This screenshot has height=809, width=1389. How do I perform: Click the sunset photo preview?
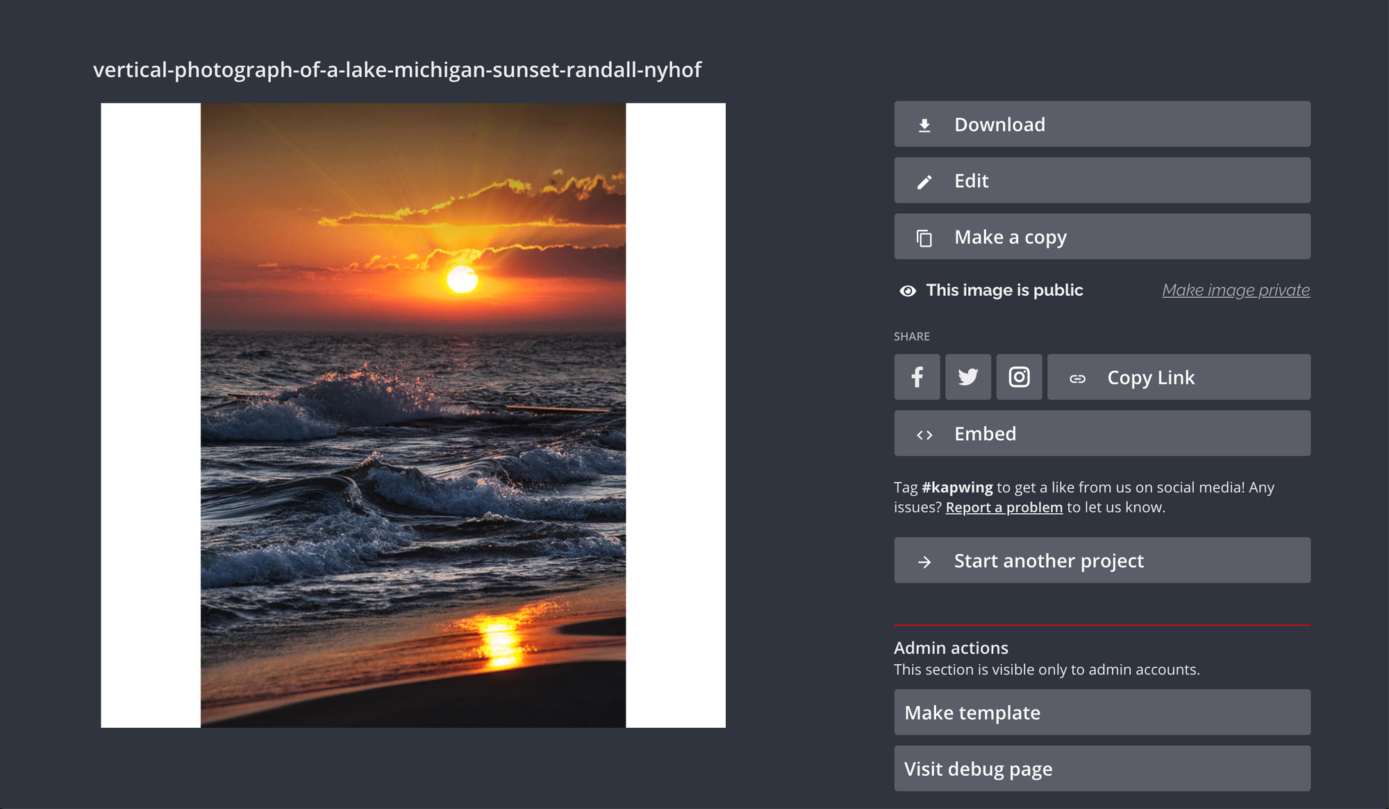click(x=413, y=415)
